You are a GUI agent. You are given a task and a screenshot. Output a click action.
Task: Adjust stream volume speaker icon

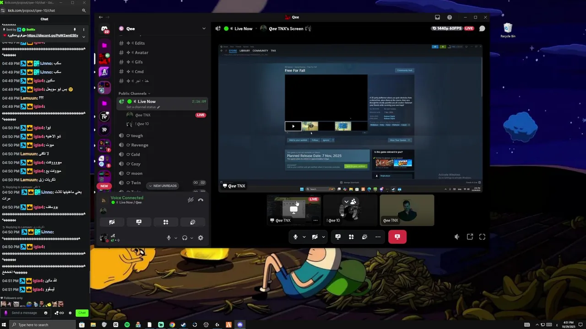point(457,237)
